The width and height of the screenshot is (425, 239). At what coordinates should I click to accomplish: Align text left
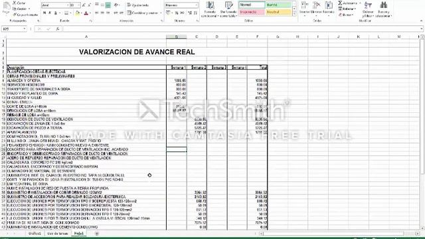(x=97, y=13)
